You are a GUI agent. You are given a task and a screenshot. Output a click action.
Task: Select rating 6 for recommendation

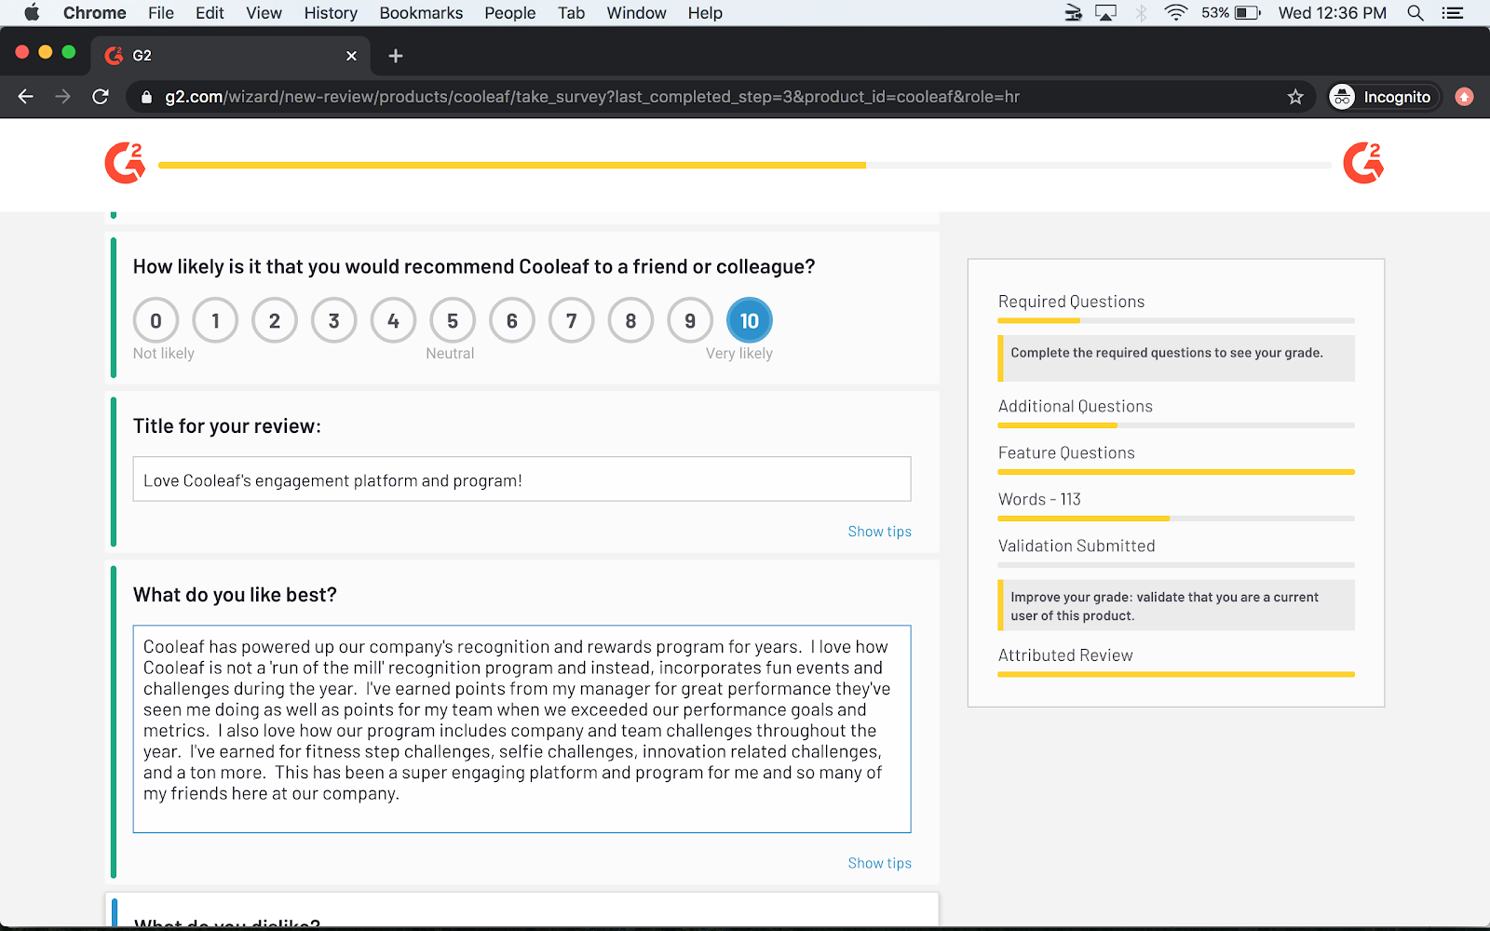(x=512, y=320)
